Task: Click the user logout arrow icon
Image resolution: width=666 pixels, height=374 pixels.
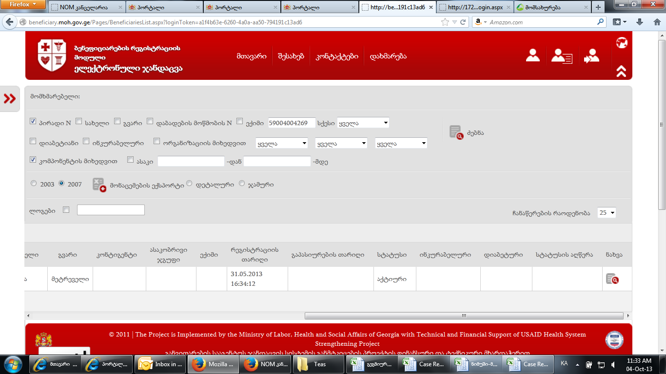Action: click(x=591, y=56)
